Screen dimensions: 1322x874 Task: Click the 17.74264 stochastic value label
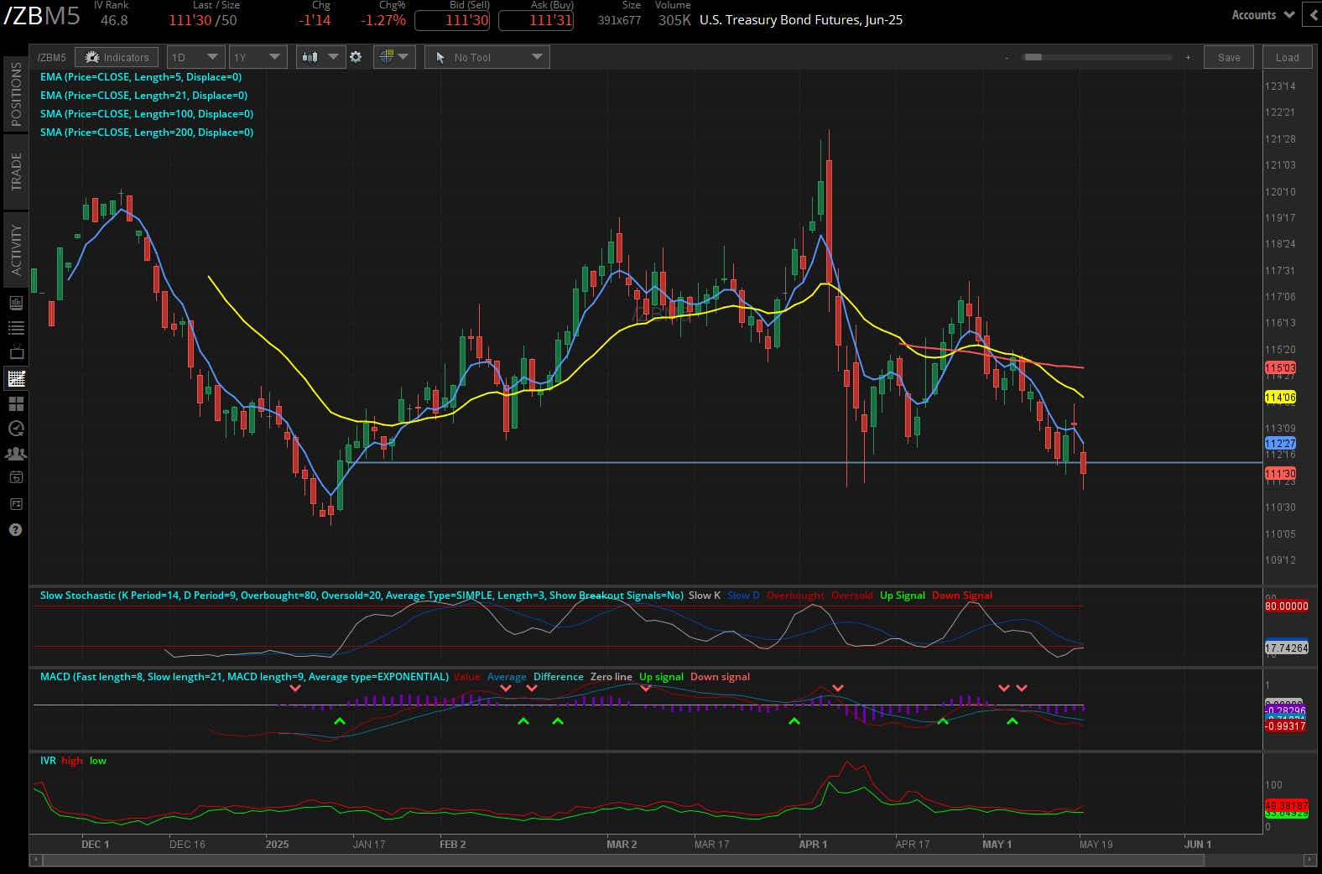point(1286,648)
